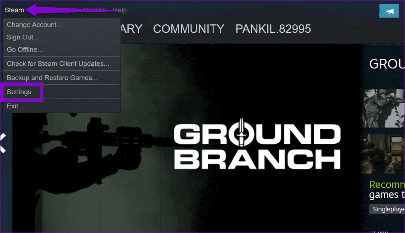405x233 pixels.
Task: Select Change Account from Steam menu
Action: point(61,25)
